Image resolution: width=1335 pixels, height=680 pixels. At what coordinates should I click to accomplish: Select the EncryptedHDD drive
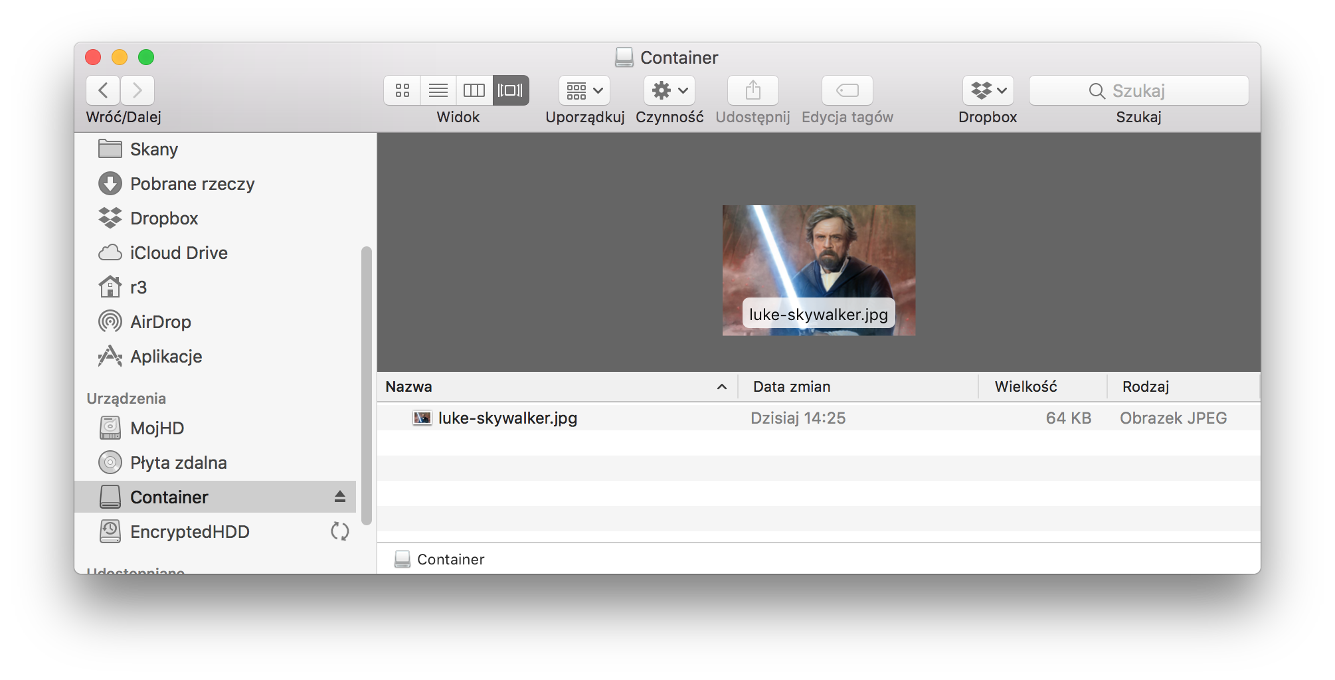coord(215,532)
